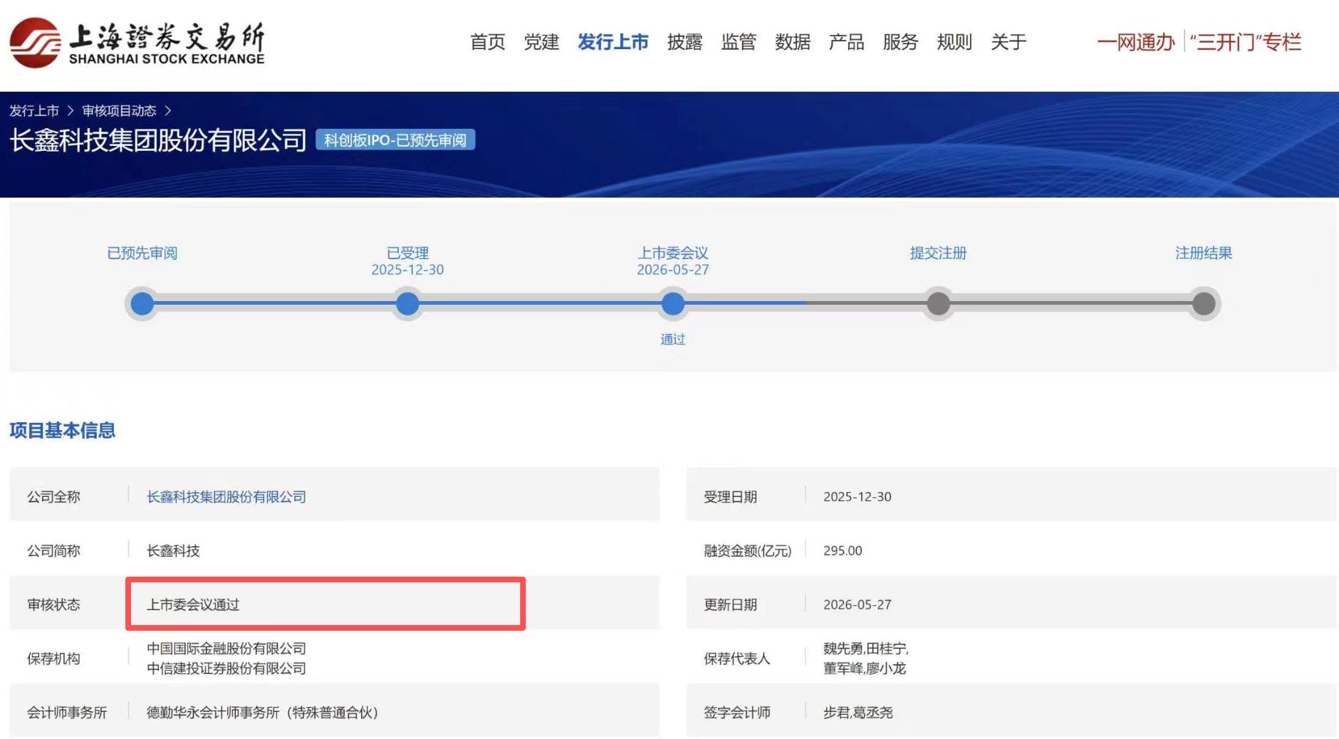Click the 已预先审阅 timeline node
This screenshot has width=1339, height=739.
coord(142,304)
